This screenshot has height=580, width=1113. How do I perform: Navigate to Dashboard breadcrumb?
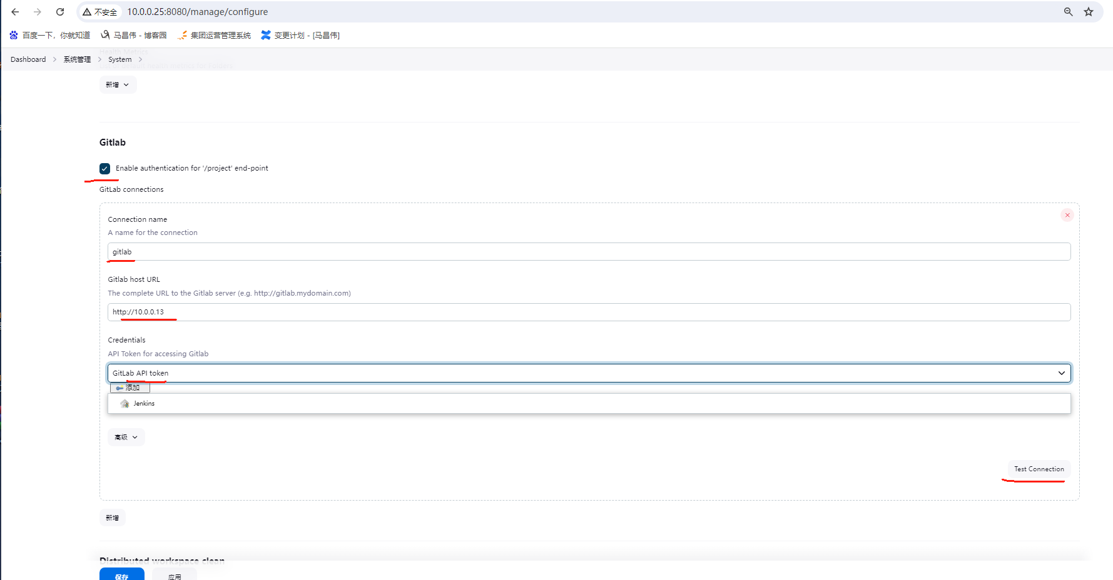click(x=28, y=59)
